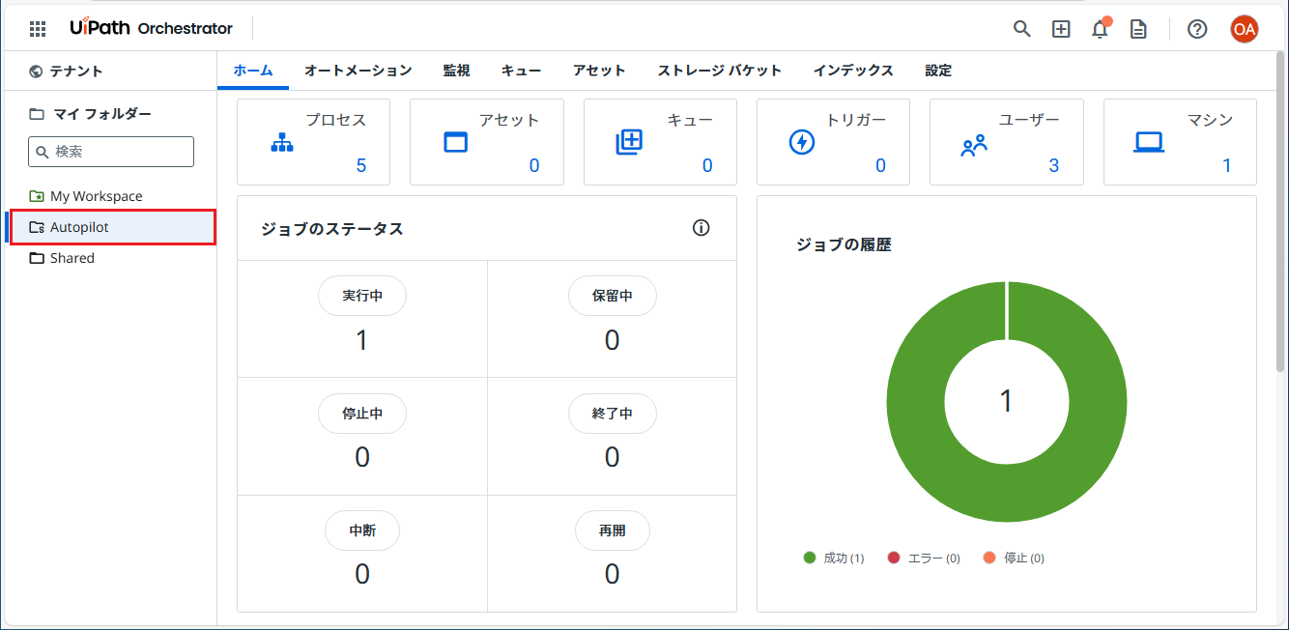Click the マシン laptop icon
Image resolution: width=1289 pixels, height=630 pixels.
(x=1148, y=142)
